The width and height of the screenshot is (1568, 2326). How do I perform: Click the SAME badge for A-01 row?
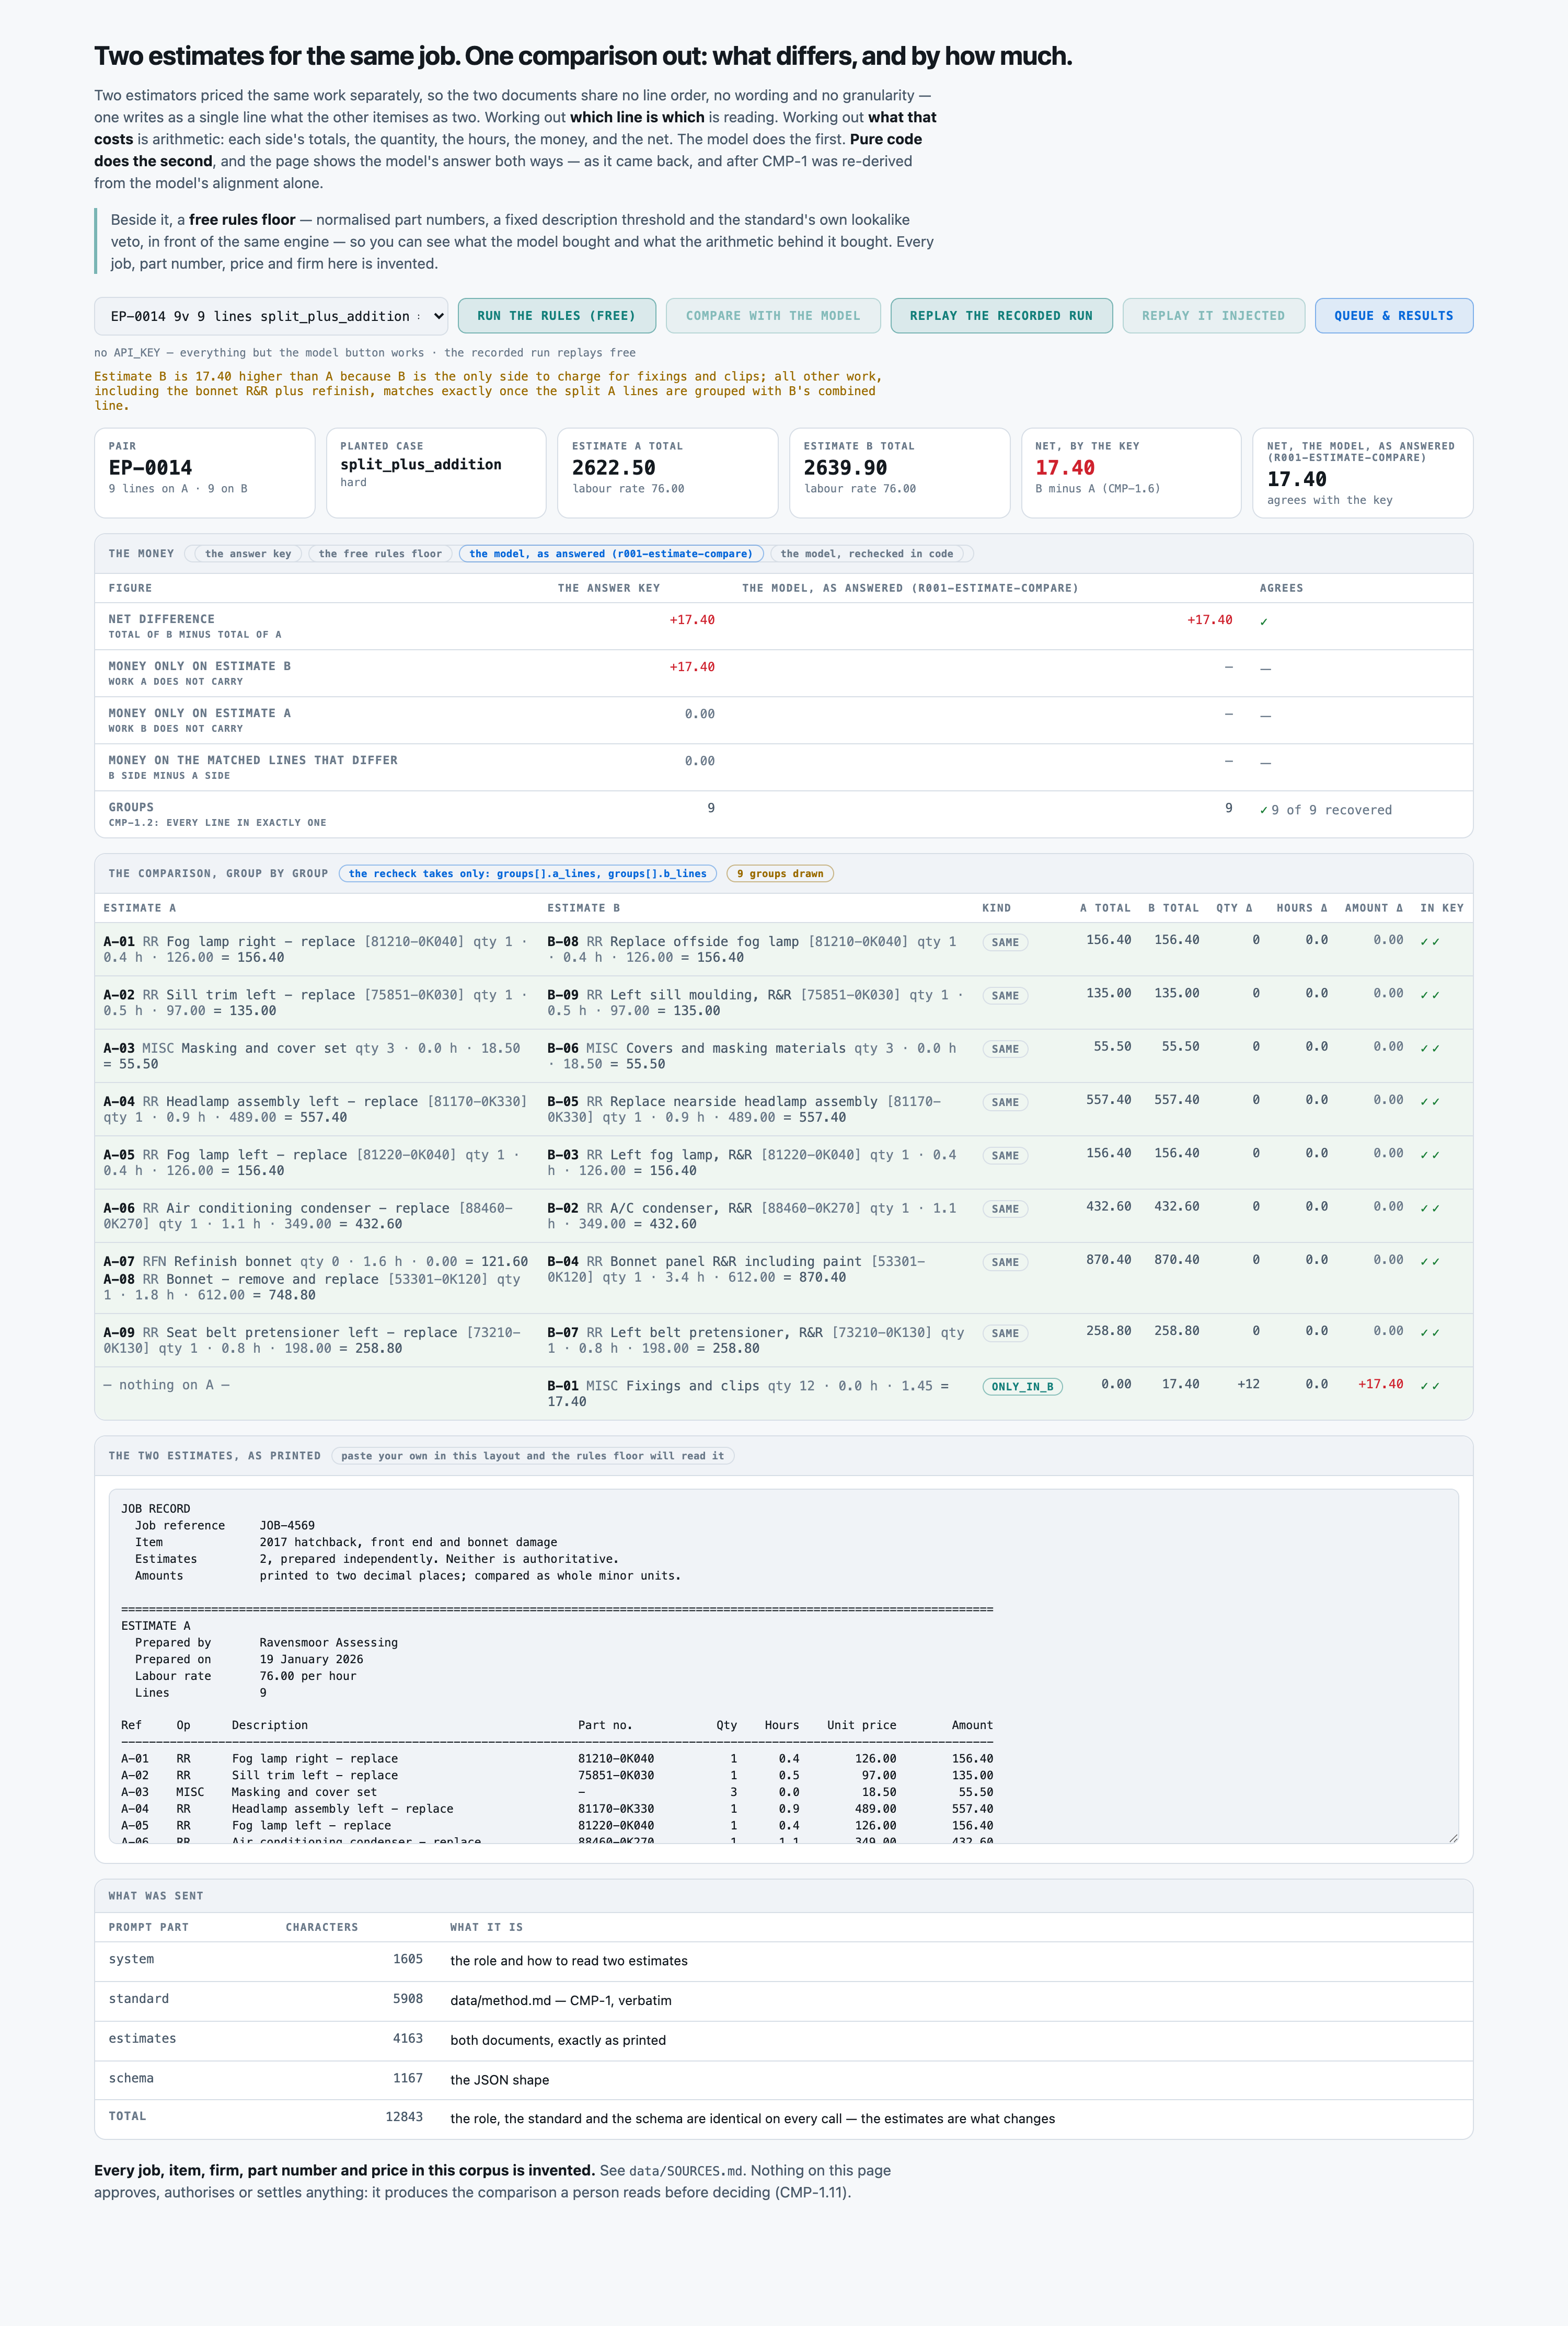click(x=1005, y=943)
